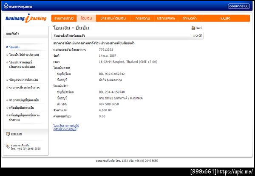Click the Bangkok Bank logo icon

[x=6, y=6]
